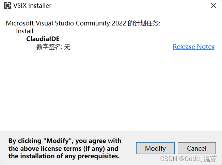222x165 pixels.
Task: Click the 'above license terms' text line
Action: pos(63,148)
